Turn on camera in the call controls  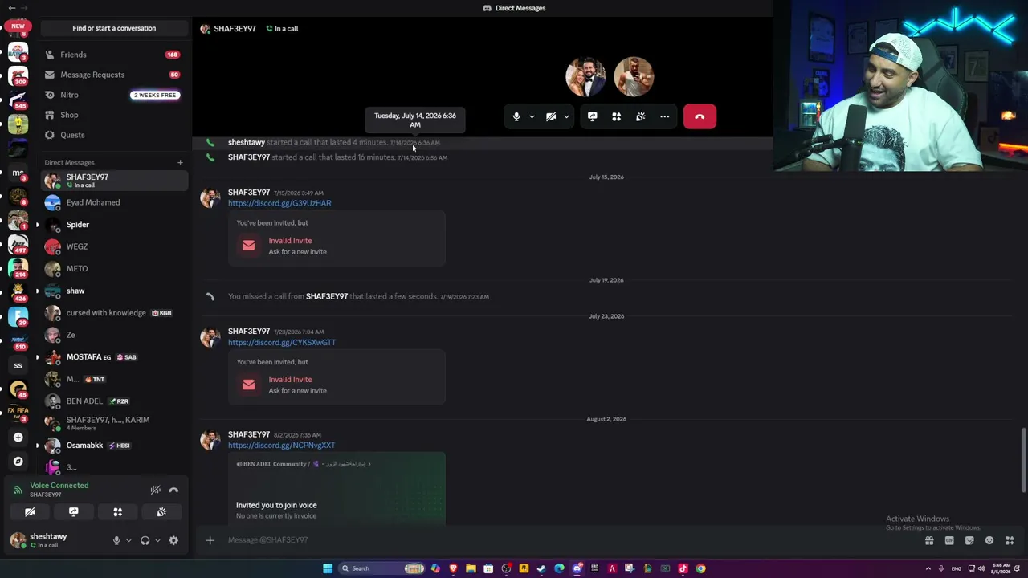coord(551,116)
